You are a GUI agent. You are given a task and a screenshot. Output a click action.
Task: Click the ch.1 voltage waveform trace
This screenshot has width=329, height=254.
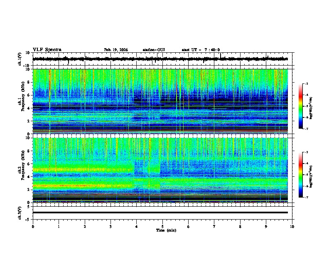tap(160, 59)
